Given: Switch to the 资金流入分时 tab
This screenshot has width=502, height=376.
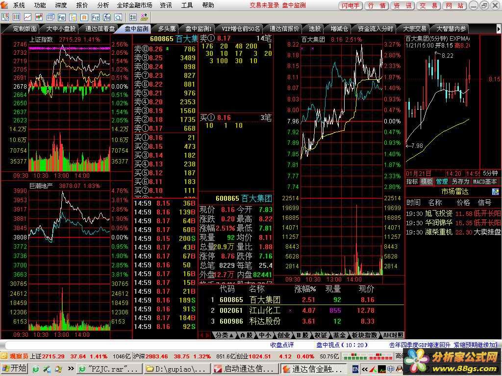Looking at the screenshot, I should click(x=375, y=29).
